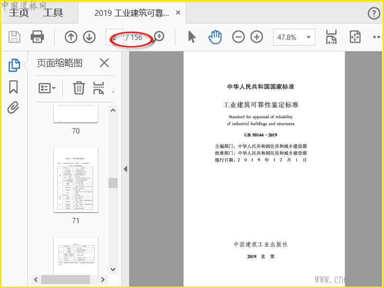Click horizontal scrollbar right arrow
Screen dimensions: 384x288
(x=103, y=279)
